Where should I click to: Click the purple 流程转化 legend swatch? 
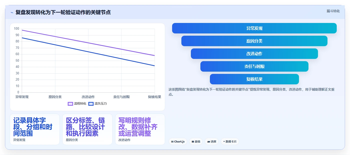point(70,104)
